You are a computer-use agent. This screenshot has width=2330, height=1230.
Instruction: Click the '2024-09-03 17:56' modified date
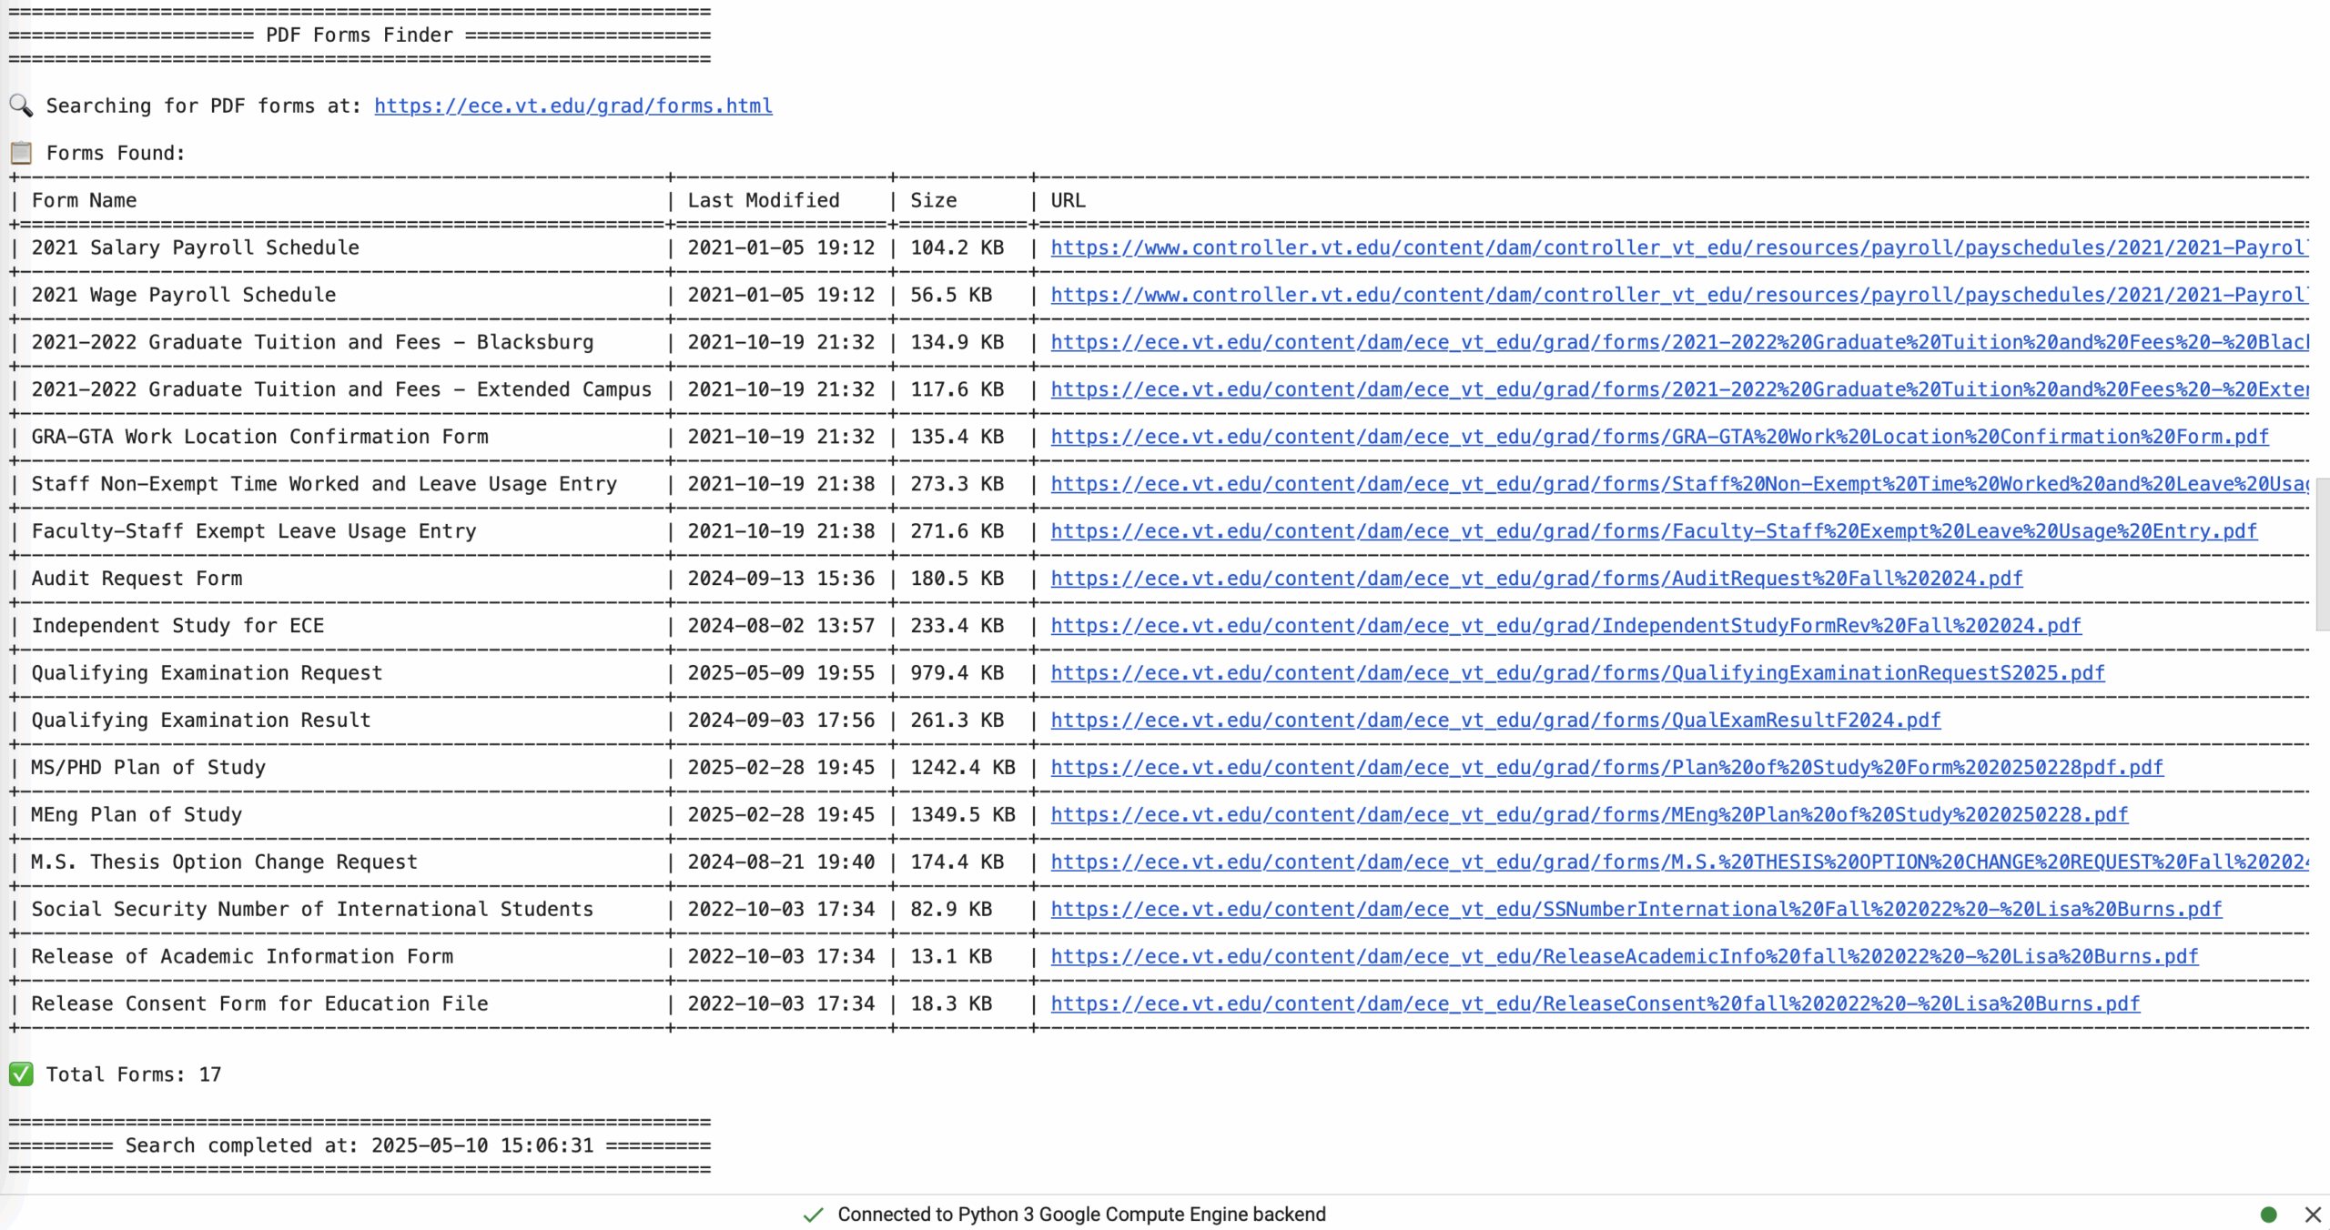click(781, 721)
